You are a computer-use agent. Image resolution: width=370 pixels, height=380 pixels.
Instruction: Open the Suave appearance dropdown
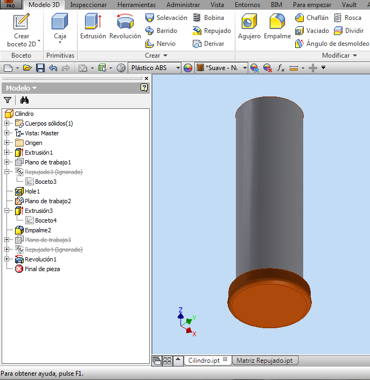[x=245, y=68]
